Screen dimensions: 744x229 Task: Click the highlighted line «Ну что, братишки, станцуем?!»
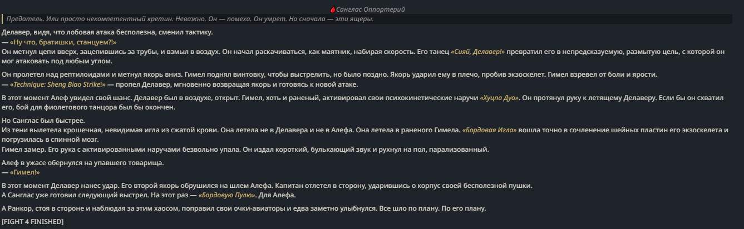[x=63, y=42]
